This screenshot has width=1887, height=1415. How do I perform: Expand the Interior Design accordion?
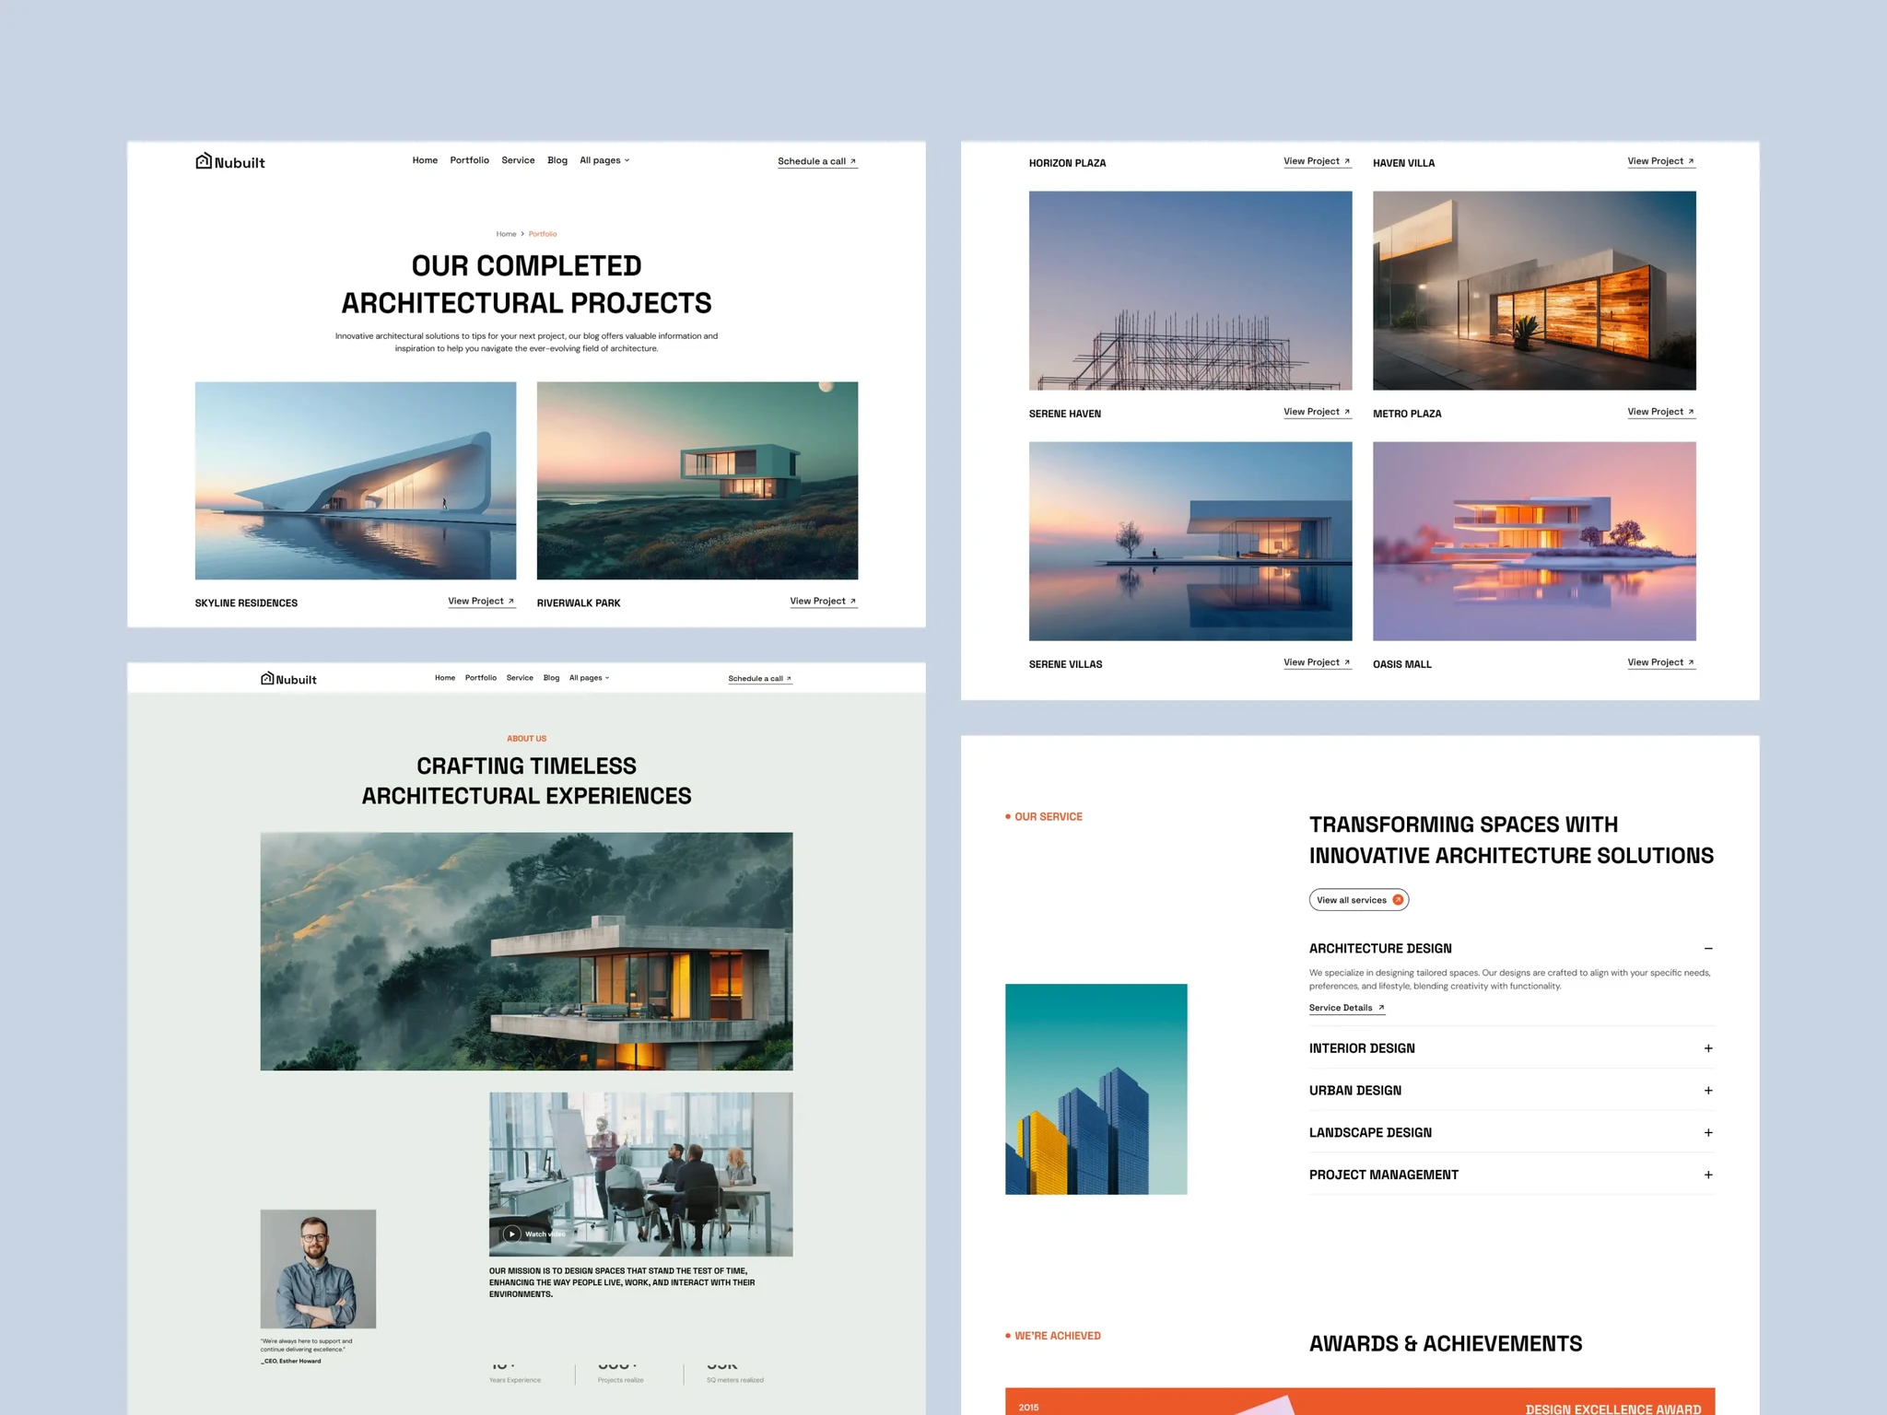[x=1709, y=1047]
